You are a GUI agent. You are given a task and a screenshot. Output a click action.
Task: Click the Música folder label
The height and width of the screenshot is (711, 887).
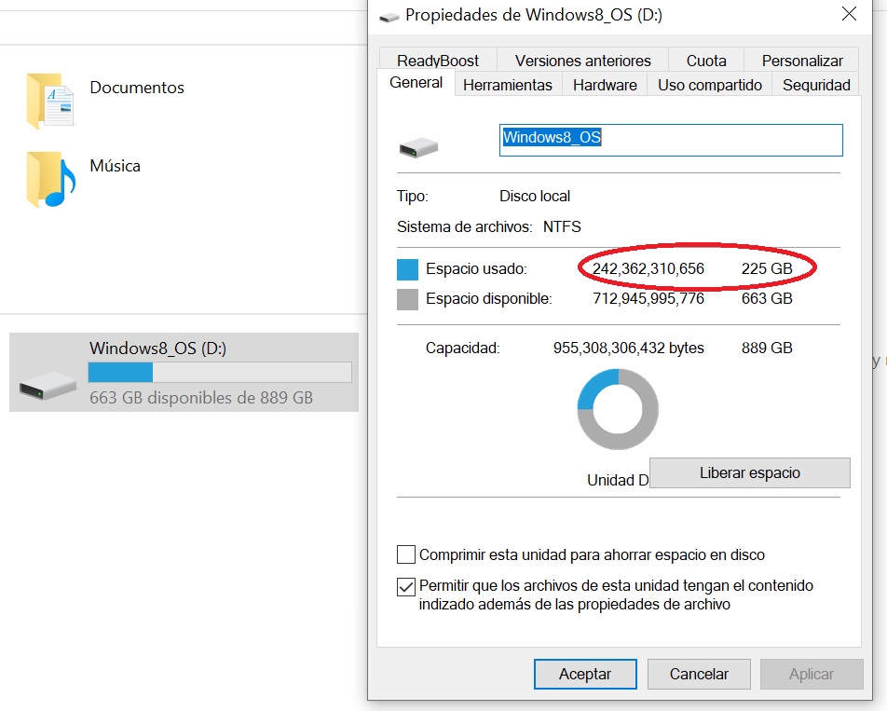115,166
